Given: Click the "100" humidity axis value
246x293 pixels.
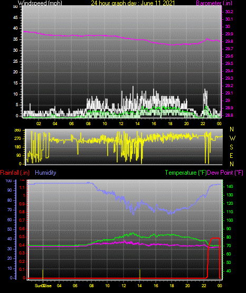Looking at the screenshot, I should point(9,181).
